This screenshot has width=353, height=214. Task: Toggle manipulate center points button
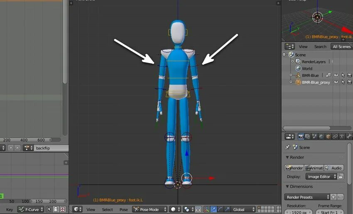click(x=198, y=209)
